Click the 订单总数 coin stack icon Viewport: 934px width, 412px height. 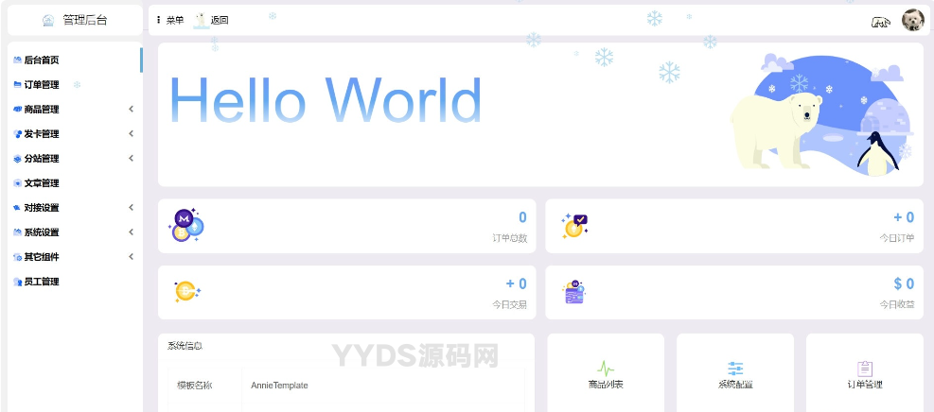tap(186, 225)
